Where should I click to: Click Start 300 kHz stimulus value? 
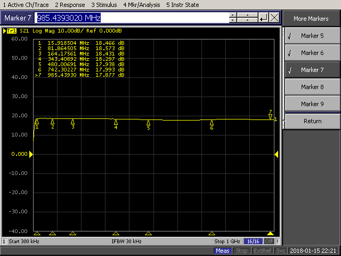pyautogui.click(x=24, y=242)
